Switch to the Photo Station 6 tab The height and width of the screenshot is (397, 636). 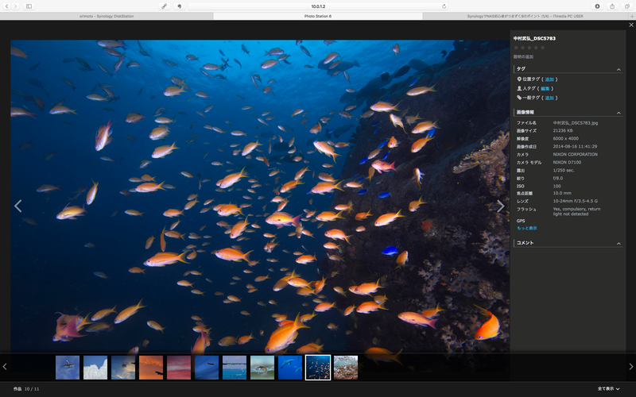[x=318, y=16]
